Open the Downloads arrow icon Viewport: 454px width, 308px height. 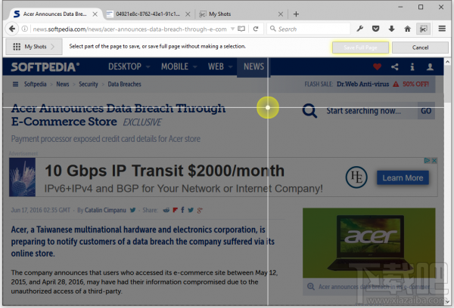[391, 29]
